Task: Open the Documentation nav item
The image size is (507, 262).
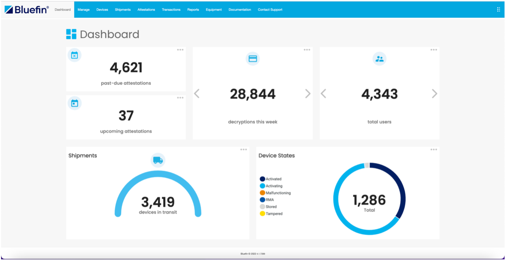Action: point(240,9)
